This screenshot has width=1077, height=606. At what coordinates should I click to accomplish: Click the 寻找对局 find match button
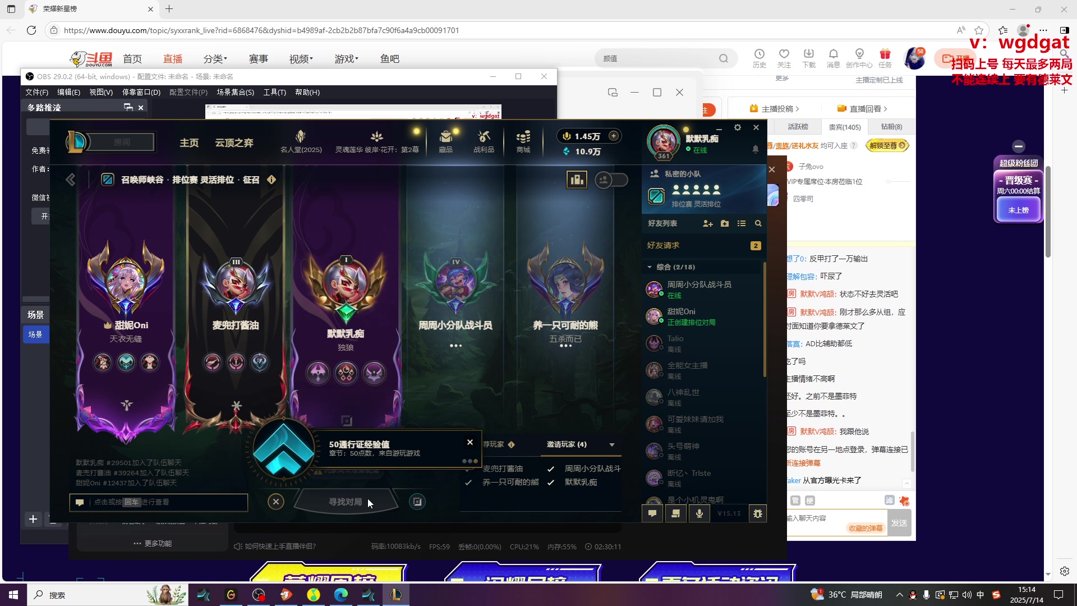[346, 502]
